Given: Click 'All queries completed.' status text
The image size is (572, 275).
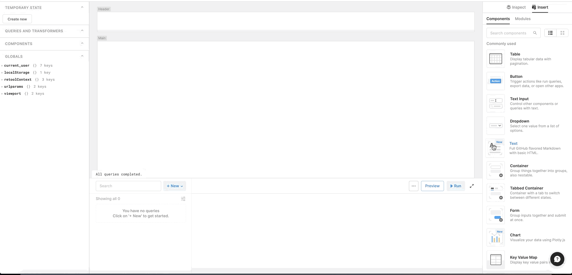Looking at the screenshot, I should click(119, 174).
